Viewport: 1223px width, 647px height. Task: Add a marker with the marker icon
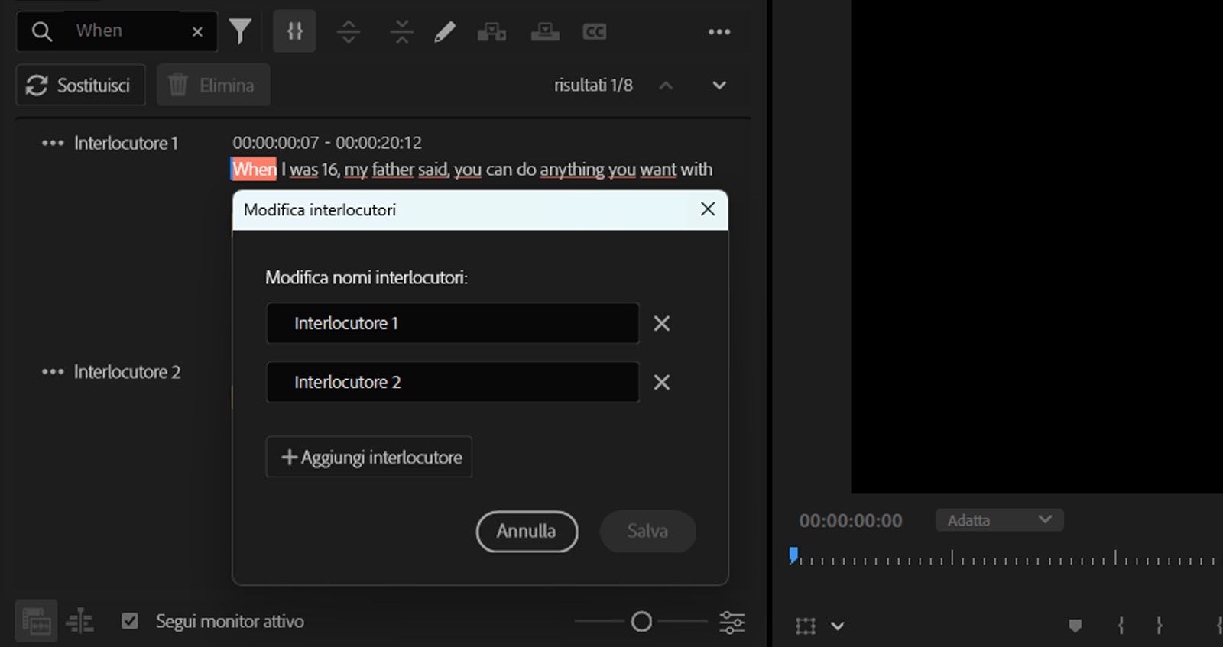click(x=1075, y=626)
